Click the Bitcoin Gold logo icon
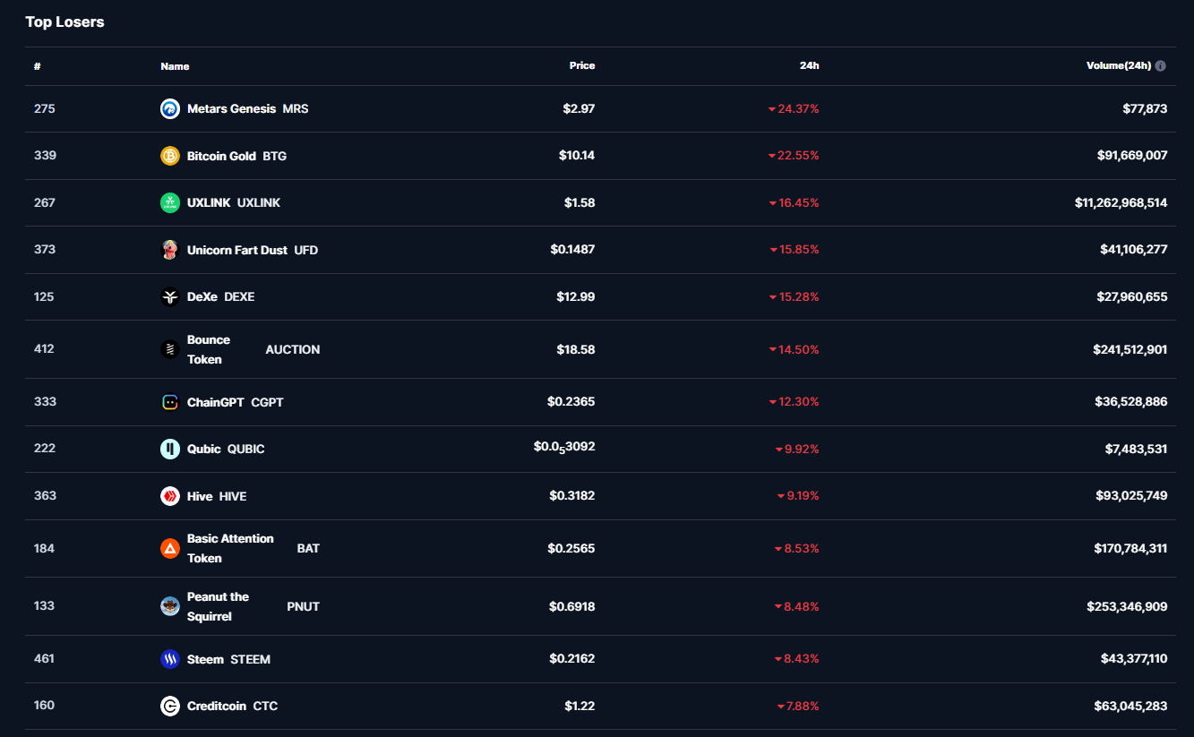 tap(170, 156)
